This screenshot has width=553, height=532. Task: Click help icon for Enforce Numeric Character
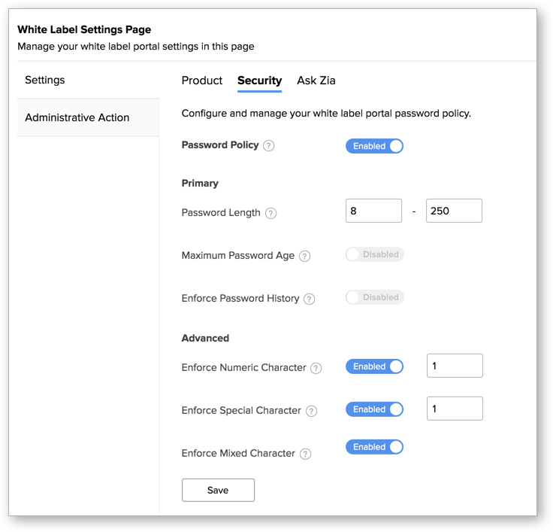point(316,369)
